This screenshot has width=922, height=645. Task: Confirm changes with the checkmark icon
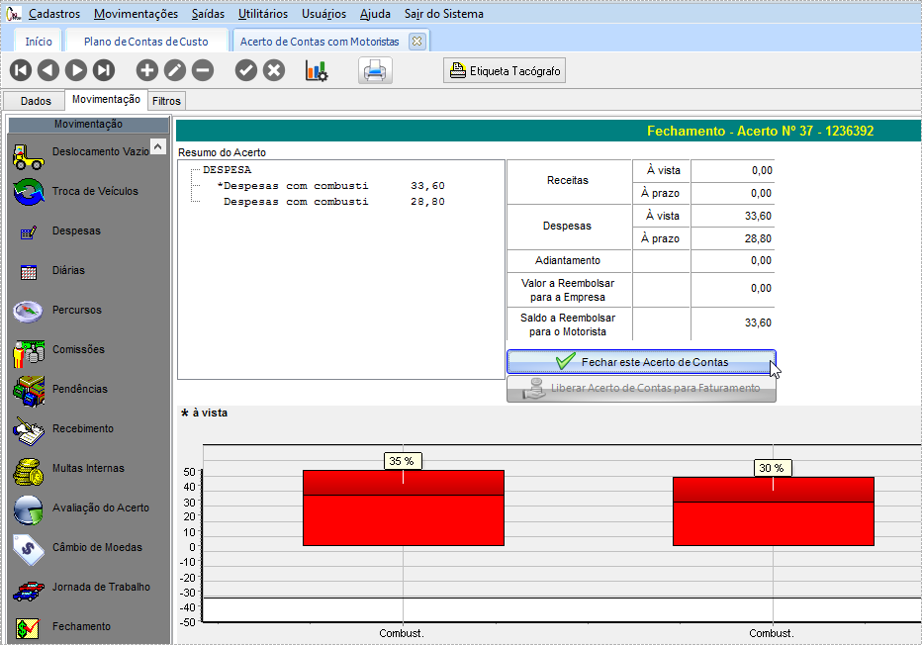246,70
